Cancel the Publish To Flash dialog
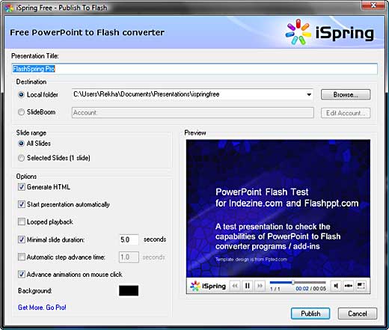This screenshot has height=330, width=389. click(358, 314)
